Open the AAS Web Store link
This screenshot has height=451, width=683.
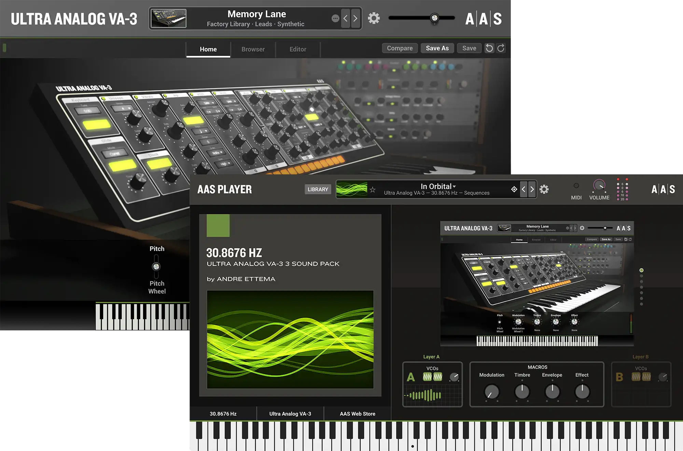tap(357, 414)
